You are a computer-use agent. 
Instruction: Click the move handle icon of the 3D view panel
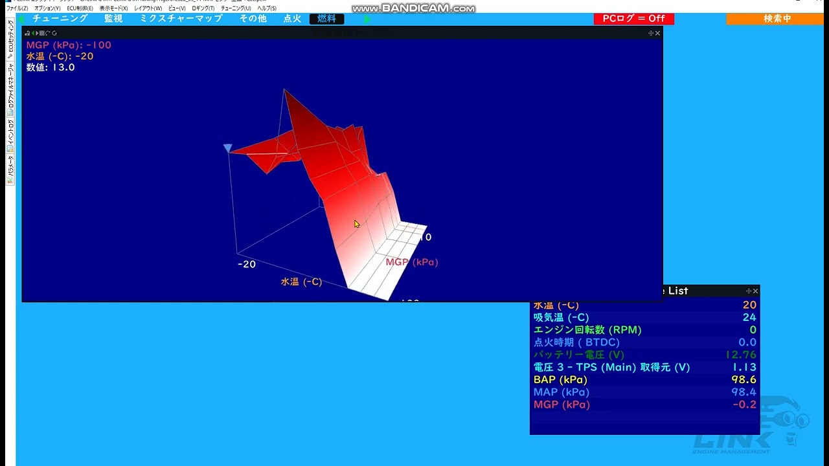coord(651,33)
